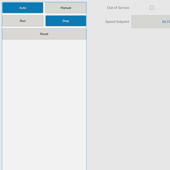Halt operation via the Stop button
The image size is (170, 170).
66,21
